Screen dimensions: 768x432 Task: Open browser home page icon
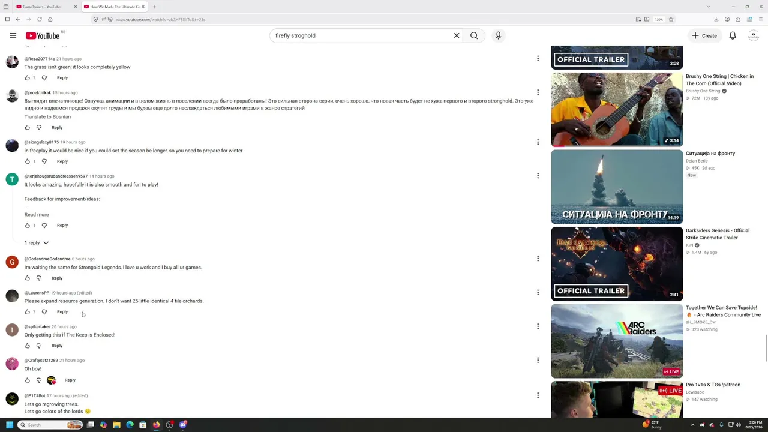pyautogui.click(x=50, y=19)
